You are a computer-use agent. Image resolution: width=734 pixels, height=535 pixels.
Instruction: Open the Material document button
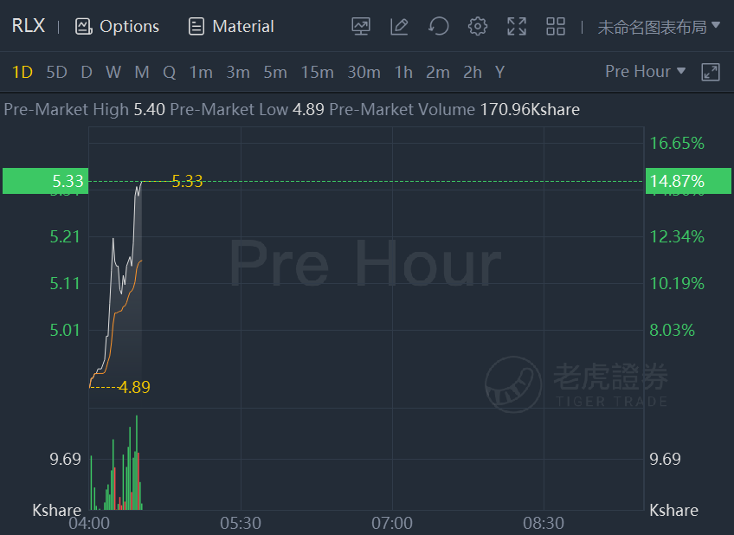click(x=231, y=26)
